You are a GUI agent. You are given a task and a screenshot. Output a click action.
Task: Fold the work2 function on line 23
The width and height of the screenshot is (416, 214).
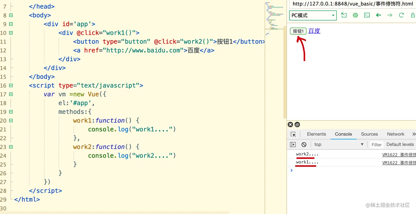pos(11,147)
